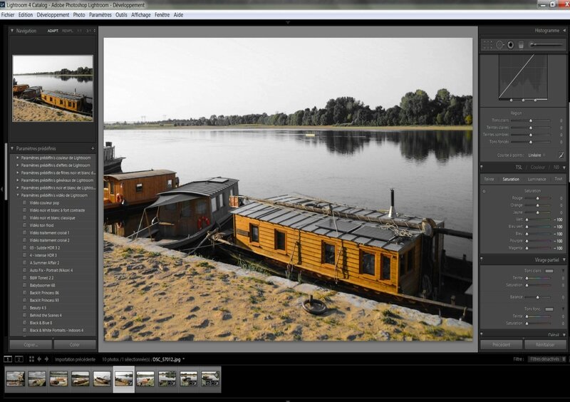Click the Précédent button
Image resolution: width=570 pixels, height=402 pixels.
502,344
